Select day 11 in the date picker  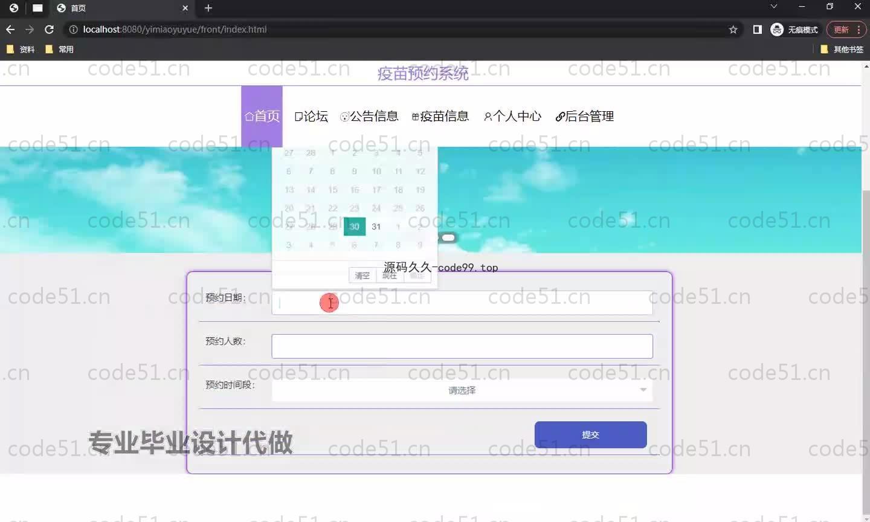[398, 172]
